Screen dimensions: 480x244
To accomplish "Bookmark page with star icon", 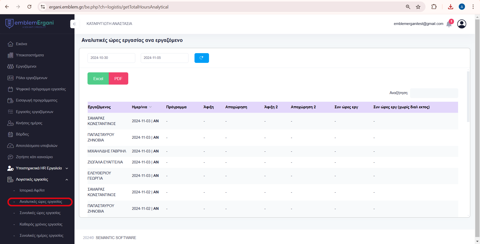I will (x=418, y=7).
